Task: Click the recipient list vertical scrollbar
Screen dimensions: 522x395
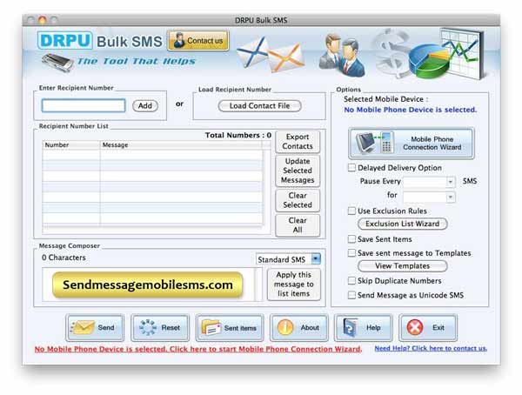Action: [x=266, y=186]
